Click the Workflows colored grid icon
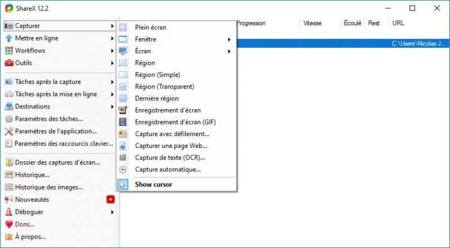The width and height of the screenshot is (450, 248). 9,51
